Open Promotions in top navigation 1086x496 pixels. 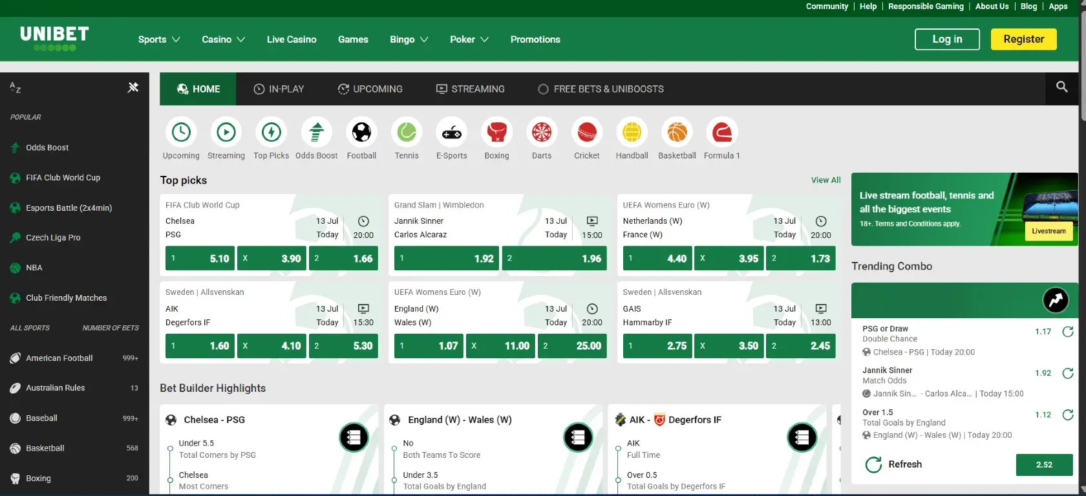coord(535,39)
